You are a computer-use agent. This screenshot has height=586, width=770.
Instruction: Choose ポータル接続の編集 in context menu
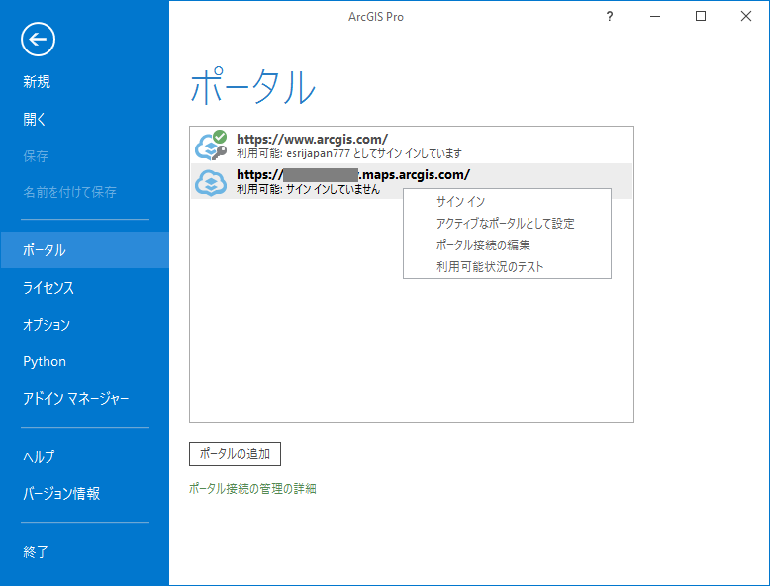point(507,245)
